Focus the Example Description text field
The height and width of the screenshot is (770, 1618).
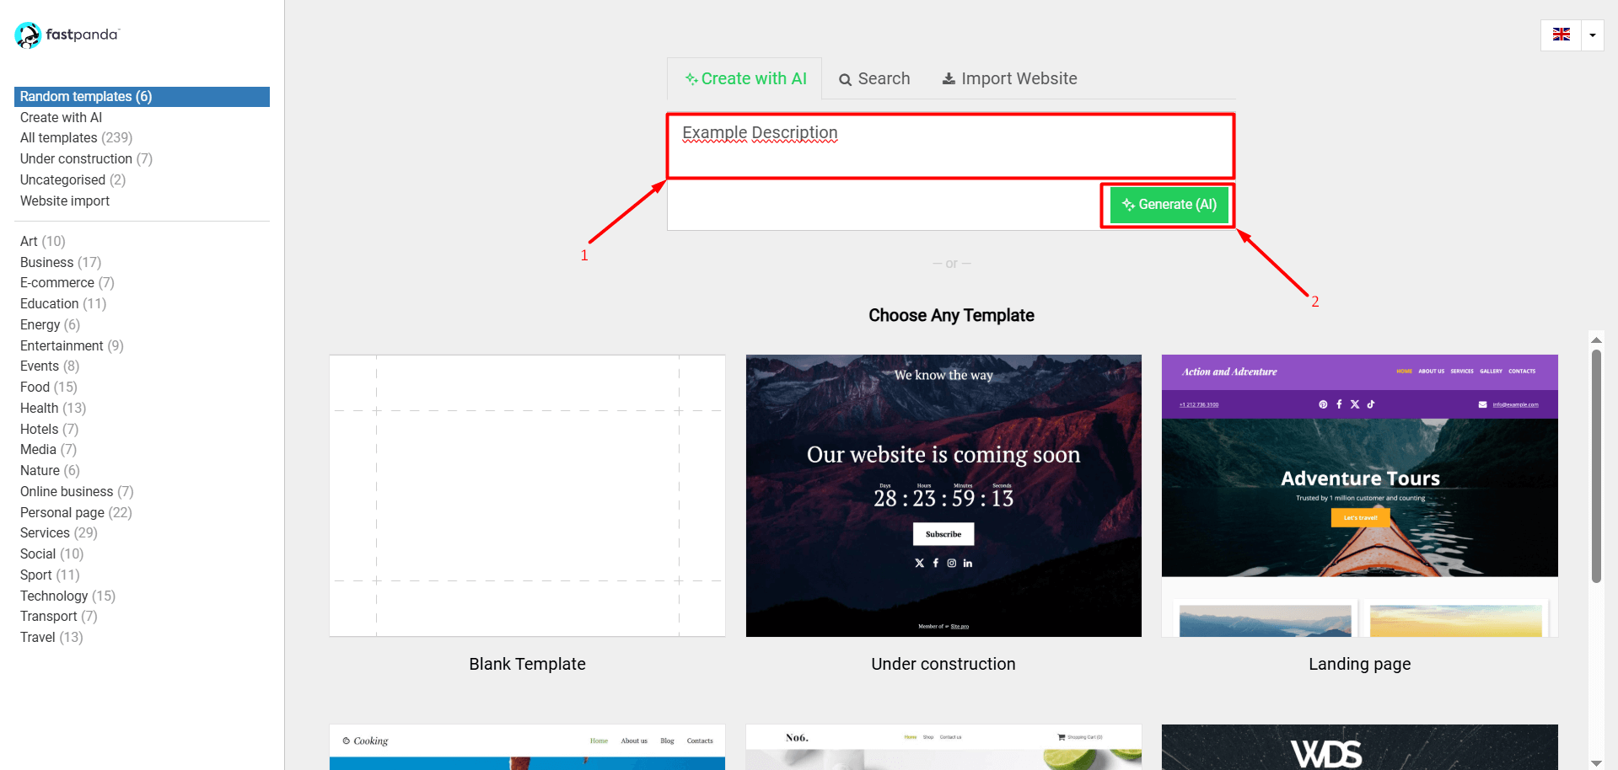[x=950, y=146]
